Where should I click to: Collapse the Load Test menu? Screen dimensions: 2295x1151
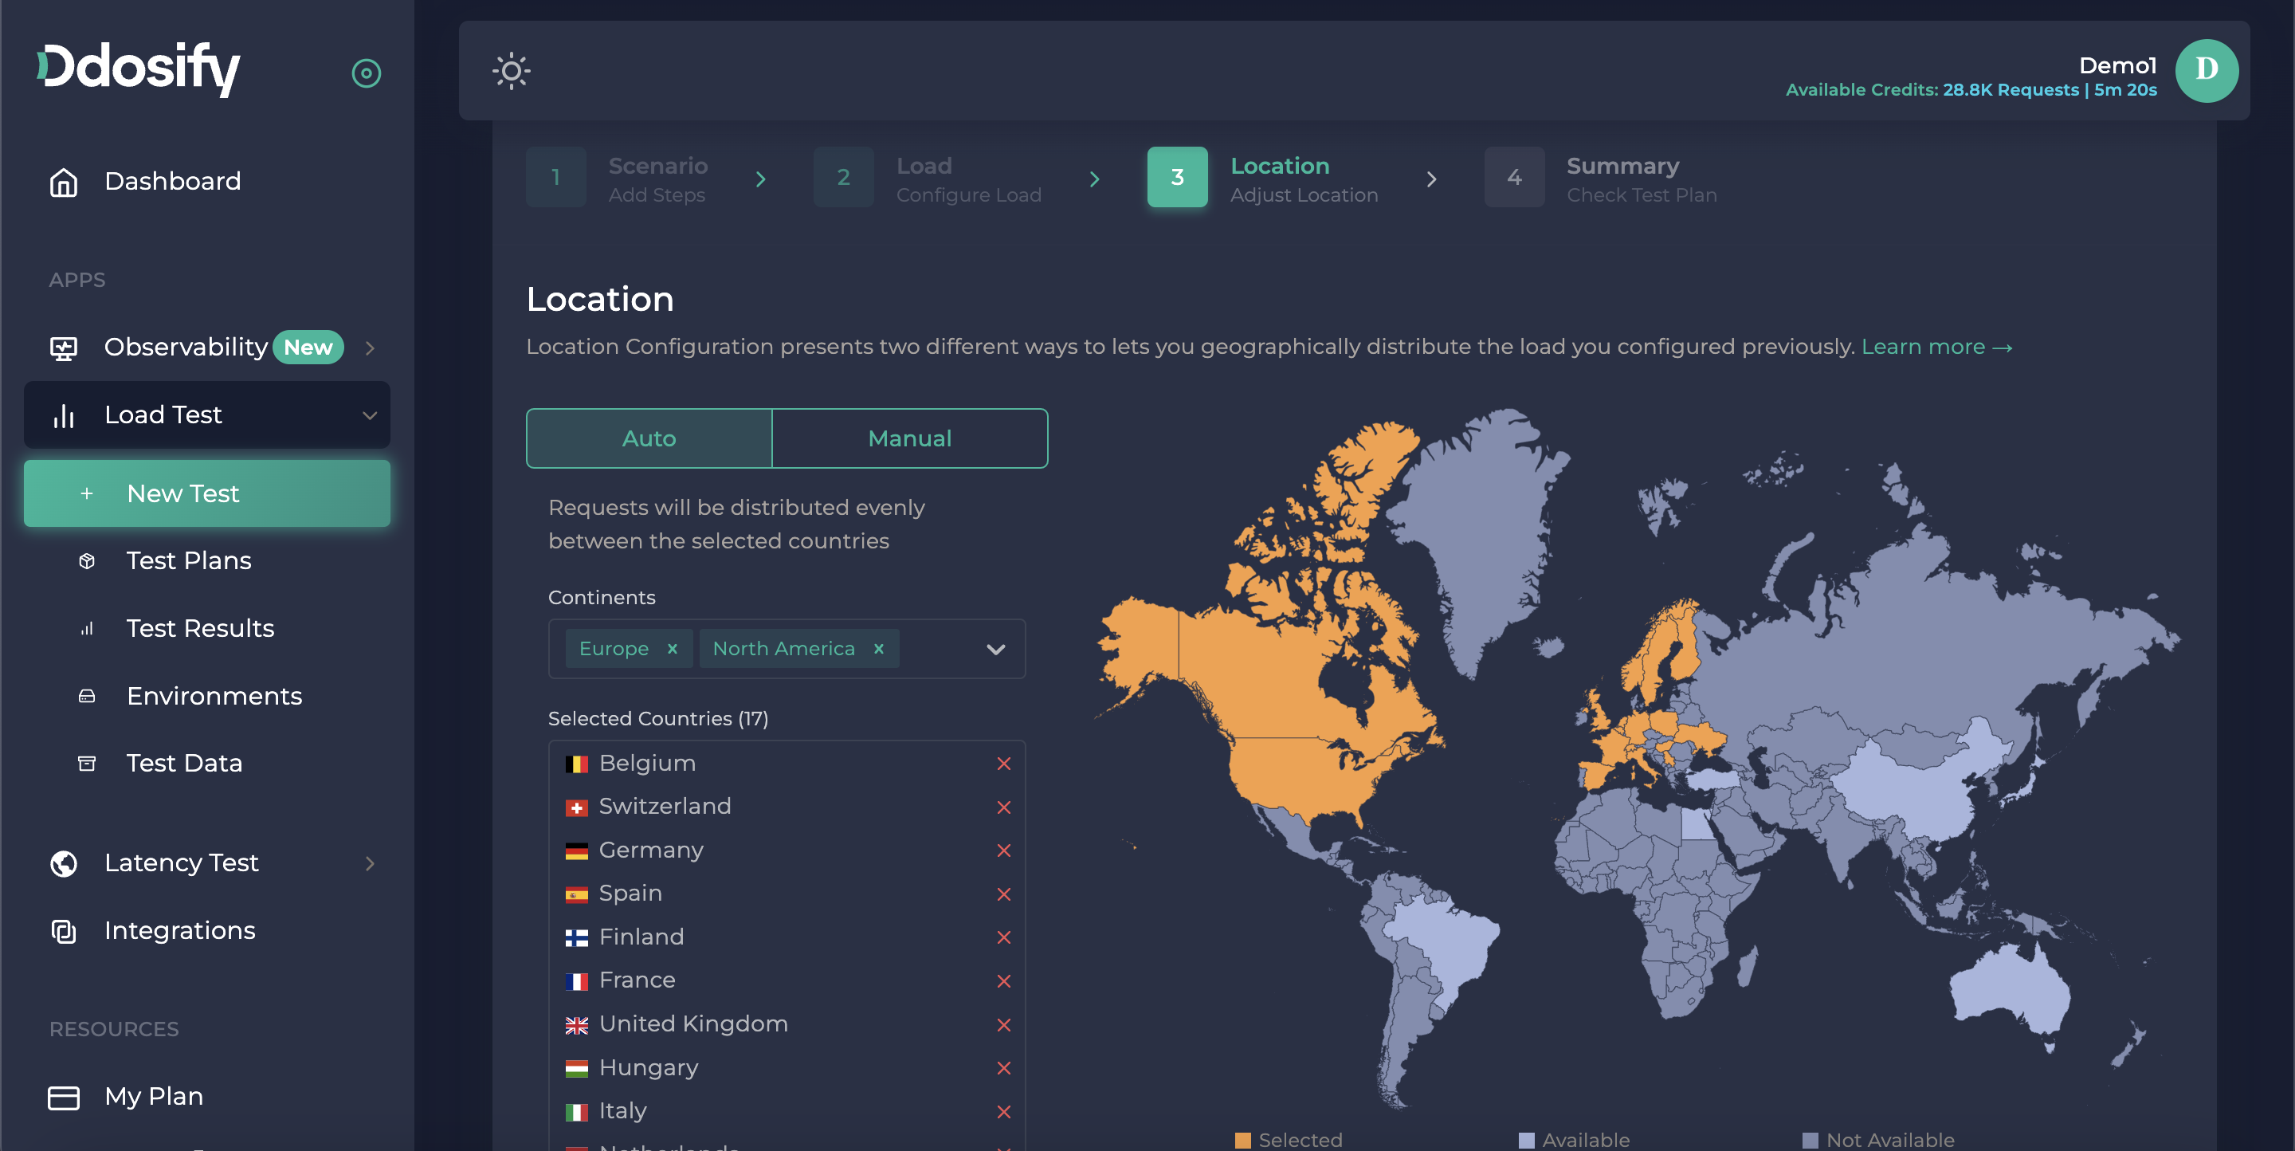(x=369, y=415)
